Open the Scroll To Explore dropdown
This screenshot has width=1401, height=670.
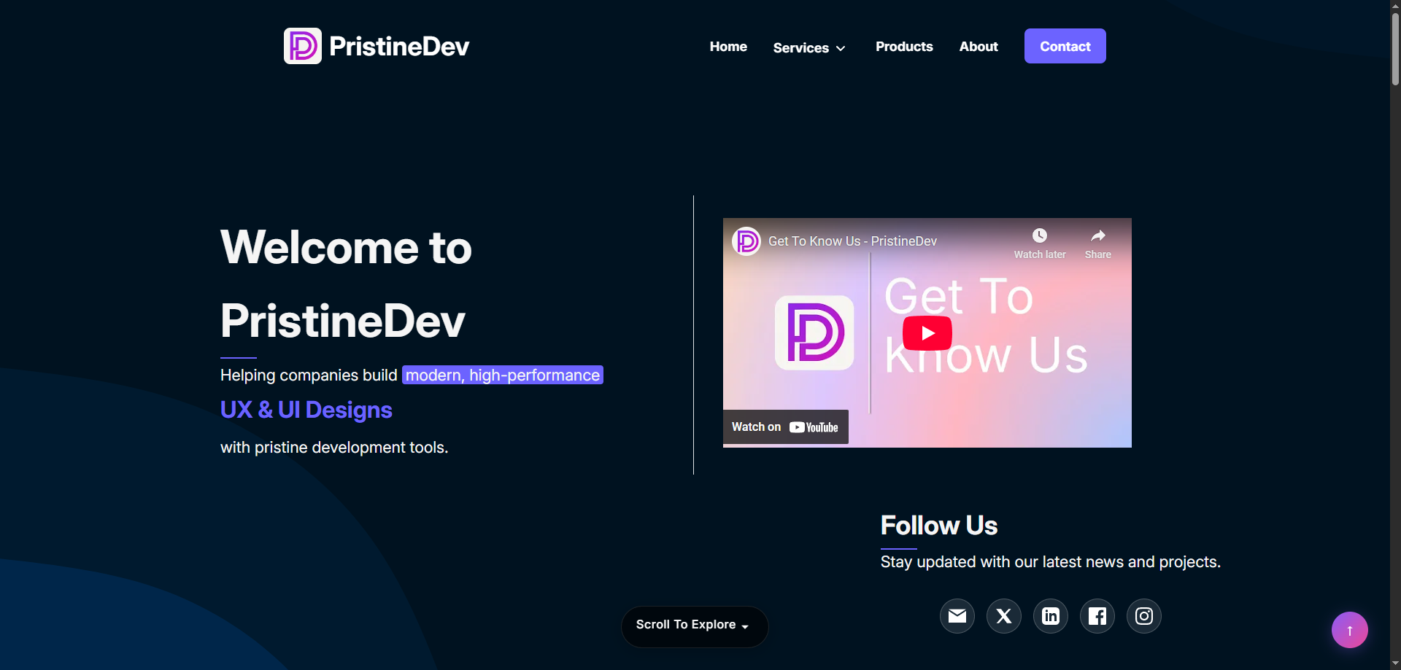point(693,626)
